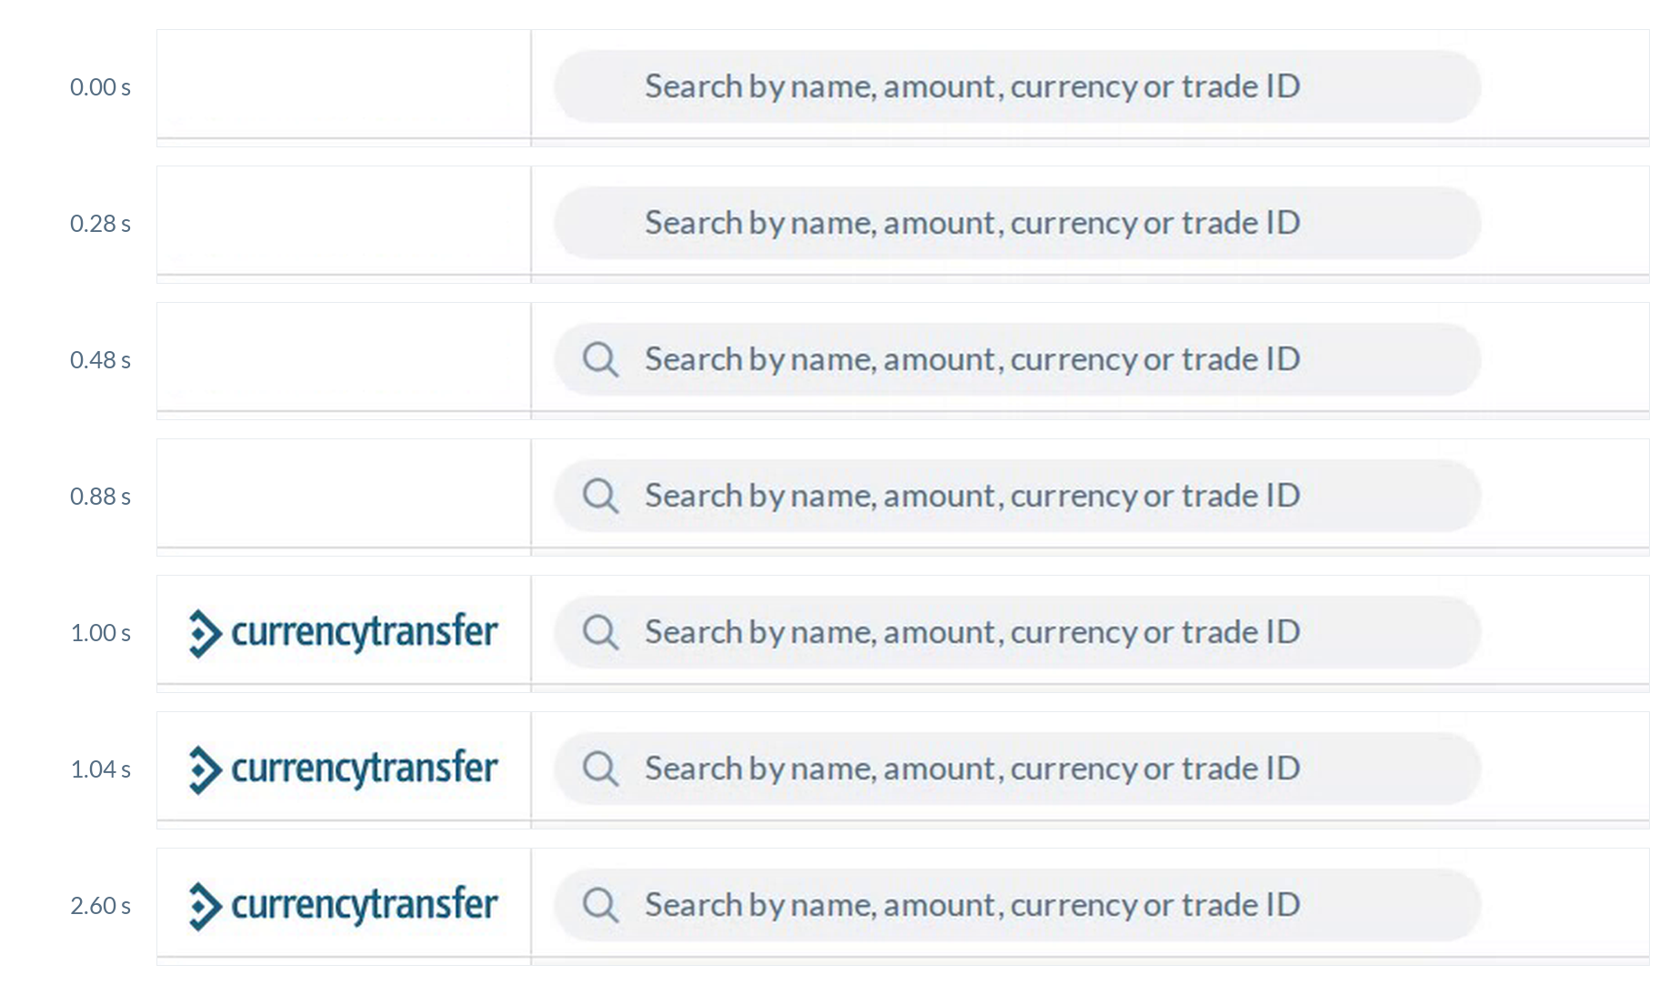Focus the search field in the 0.28 s frame

[1017, 223]
